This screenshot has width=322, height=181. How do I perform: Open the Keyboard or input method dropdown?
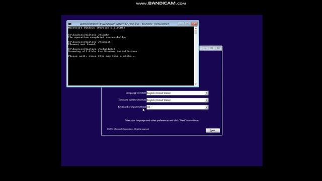178,107
